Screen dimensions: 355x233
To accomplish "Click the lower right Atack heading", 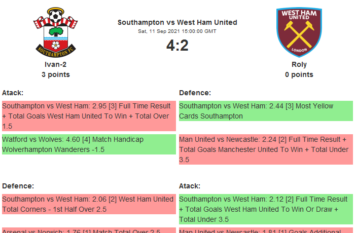I will tap(190, 186).
